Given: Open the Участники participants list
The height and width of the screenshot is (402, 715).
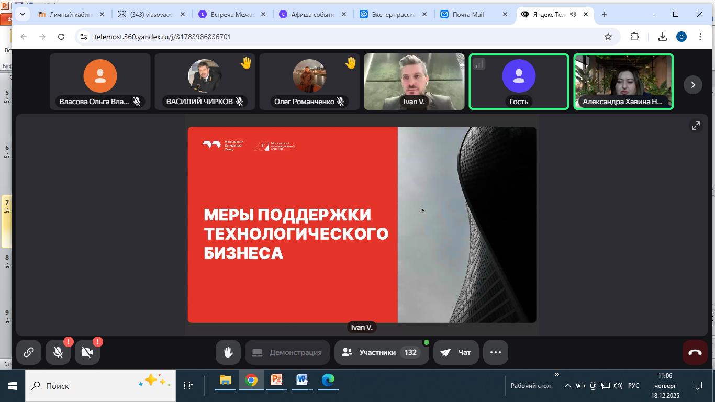Looking at the screenshot, I should point(381,352).
